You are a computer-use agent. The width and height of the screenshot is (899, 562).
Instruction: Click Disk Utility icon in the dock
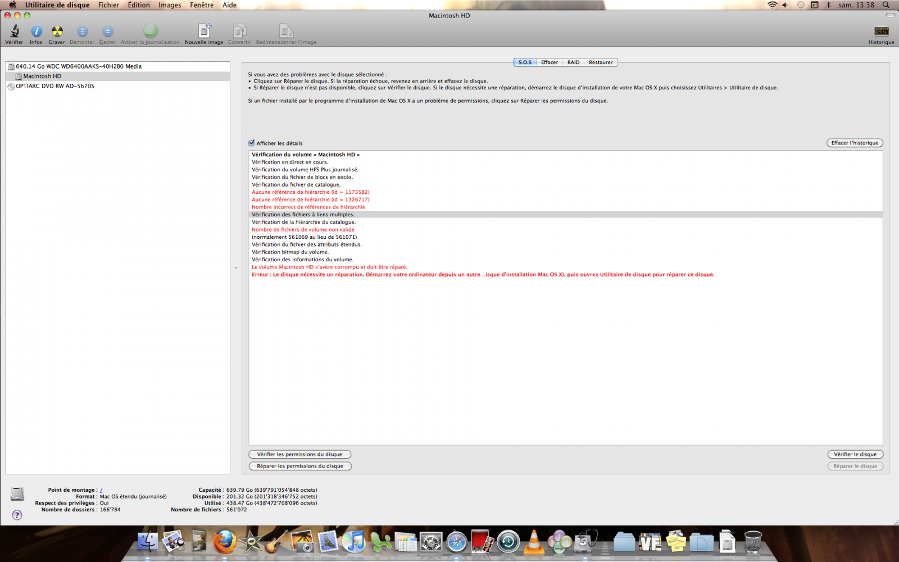pyautogui.click(x=585, y=542)
